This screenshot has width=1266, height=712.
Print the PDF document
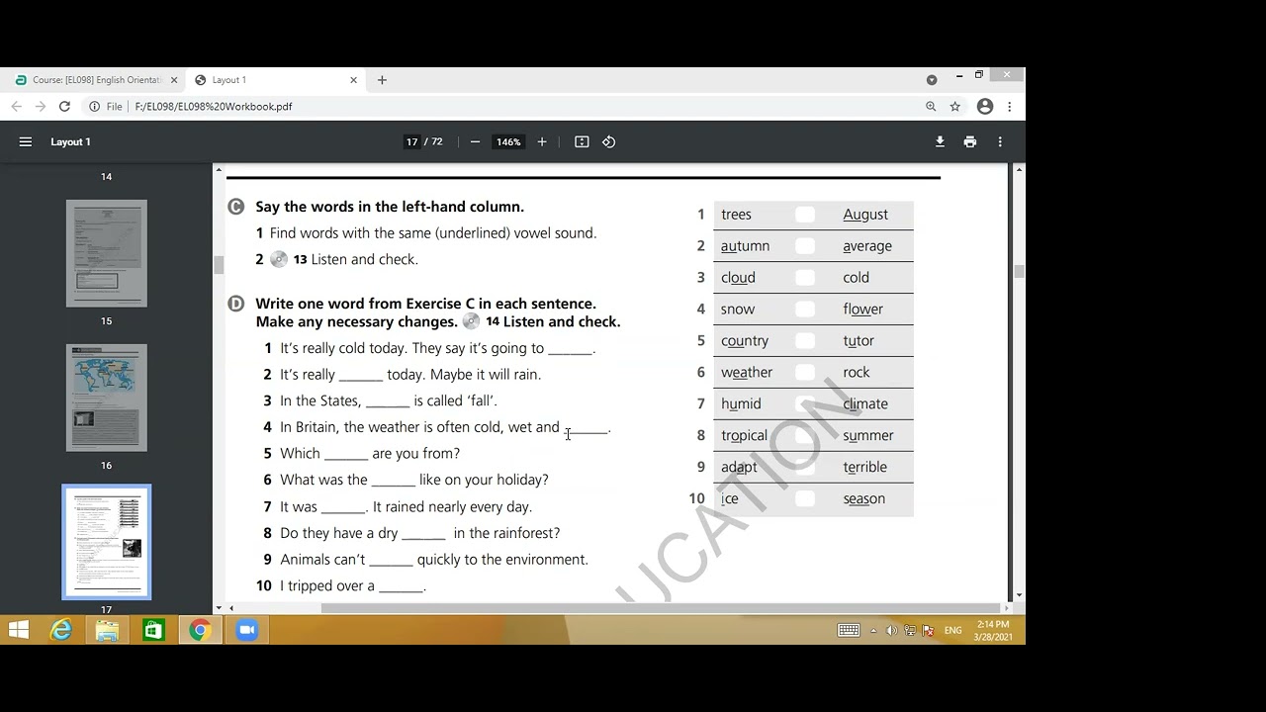click(x=970, y=142)
